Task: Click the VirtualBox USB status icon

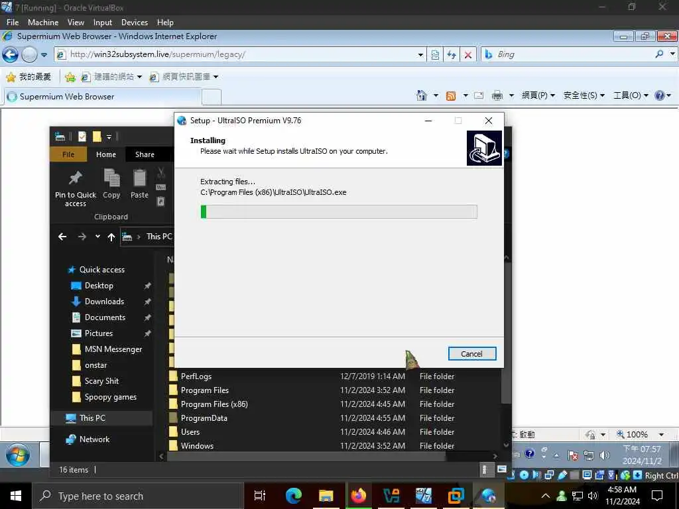Action: point(562,475)
